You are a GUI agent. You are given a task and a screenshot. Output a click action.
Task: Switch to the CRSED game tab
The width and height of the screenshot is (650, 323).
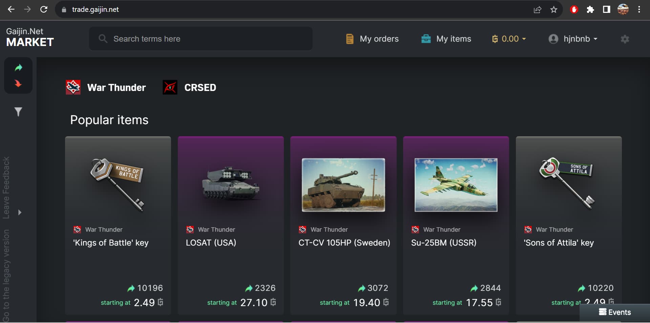[x=190, y=87]
